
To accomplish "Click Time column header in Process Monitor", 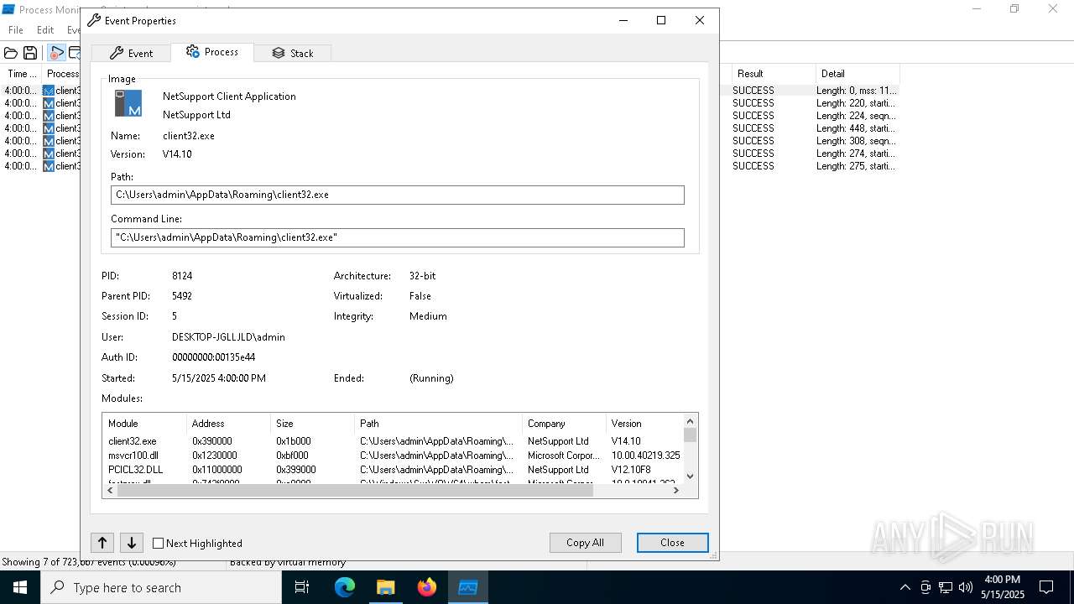I will pyautogui.click(x=21, y=74).
